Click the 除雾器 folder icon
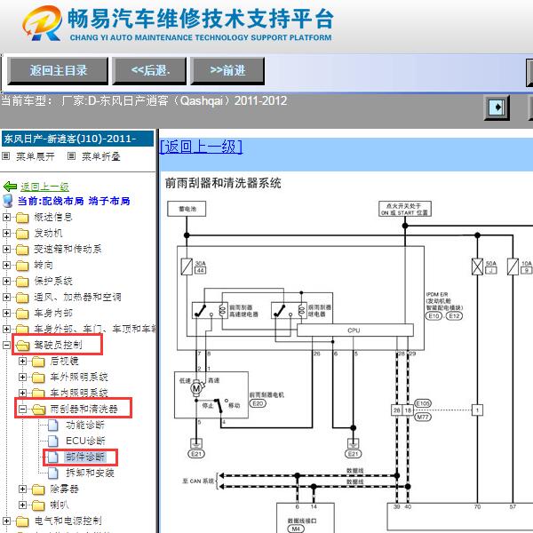Viewport: 533px width, 533px height. point(38,489)
